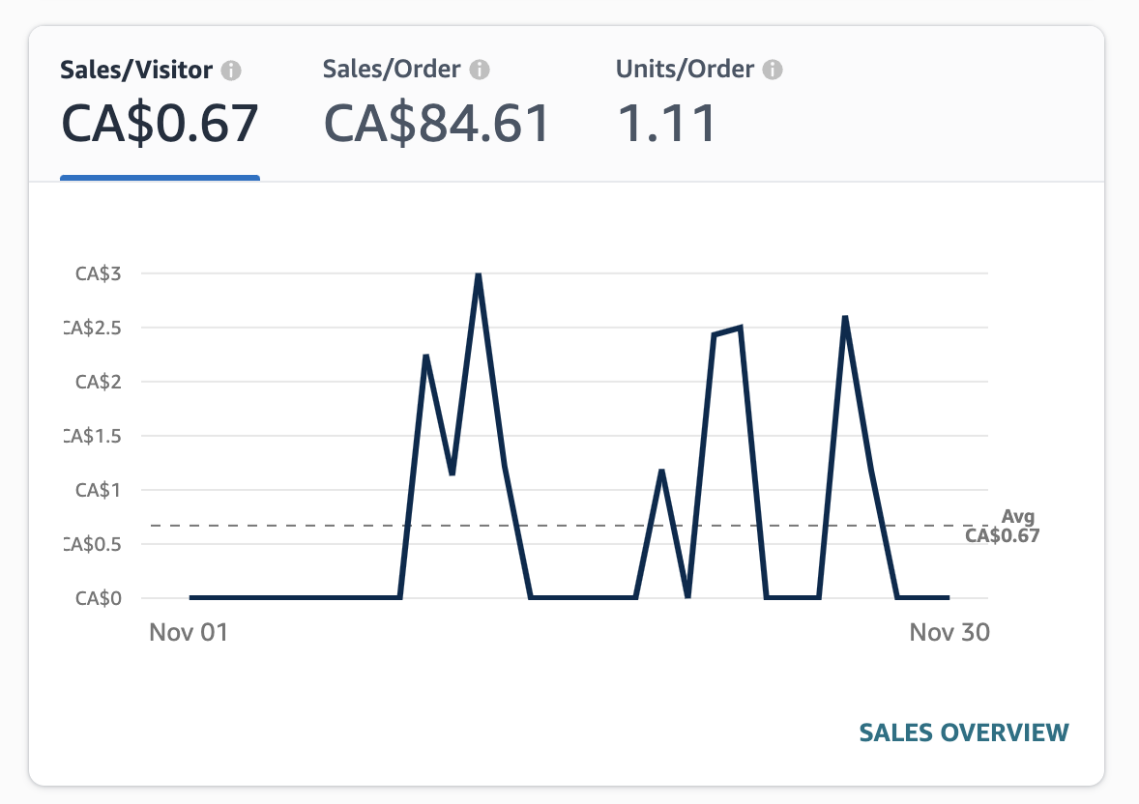Screen dimensions: 1139x804
Task: View details via the Sales/Order tooltip icon
Action: (x=480, y=69)
